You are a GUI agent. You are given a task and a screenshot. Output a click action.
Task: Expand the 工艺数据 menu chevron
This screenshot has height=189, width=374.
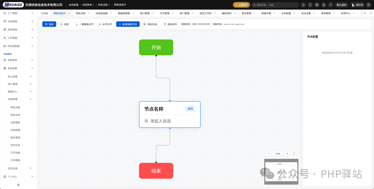(x=32, y=38)
